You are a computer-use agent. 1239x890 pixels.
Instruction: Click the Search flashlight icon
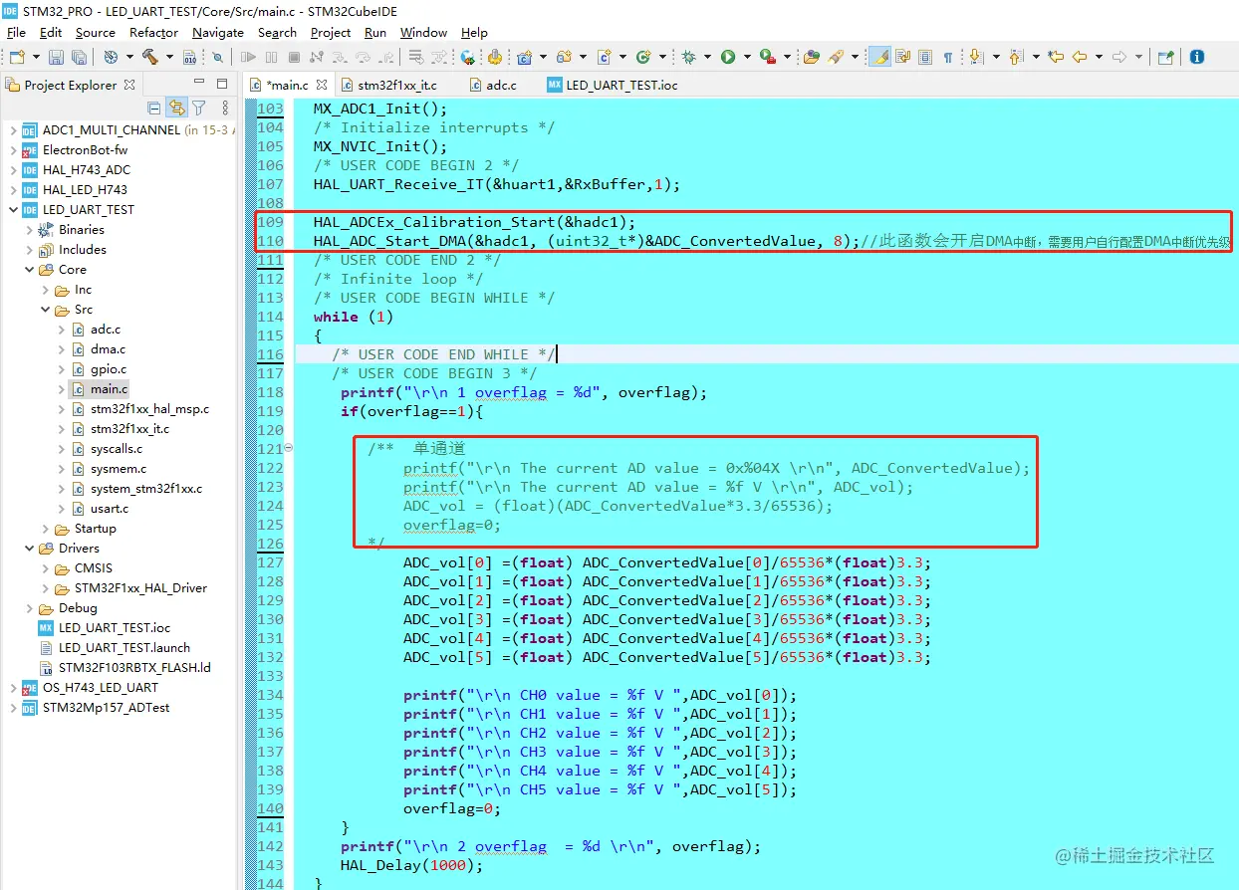coord(837,57)
